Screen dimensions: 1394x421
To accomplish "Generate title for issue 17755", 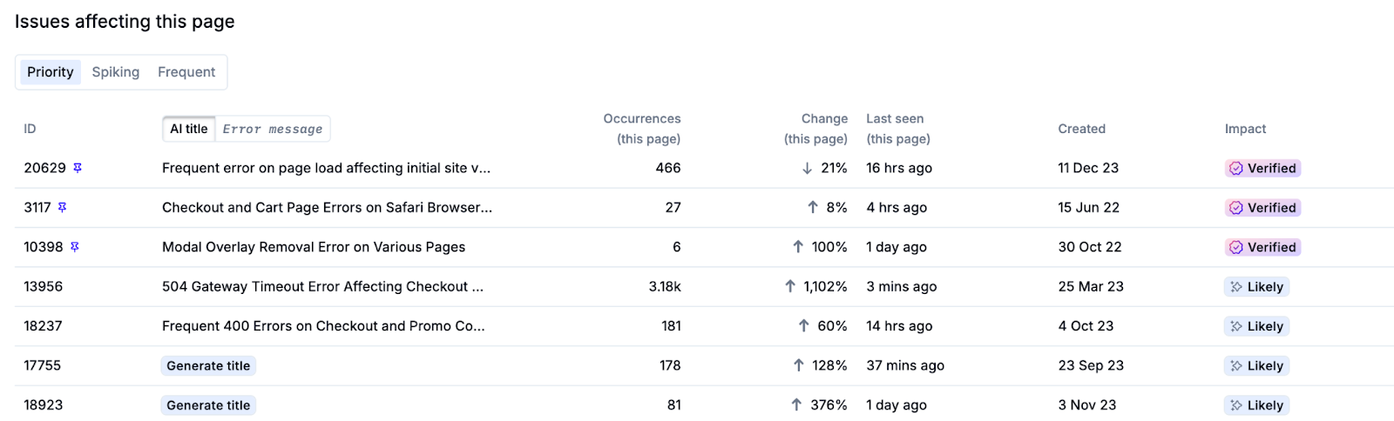I will 208,366.
